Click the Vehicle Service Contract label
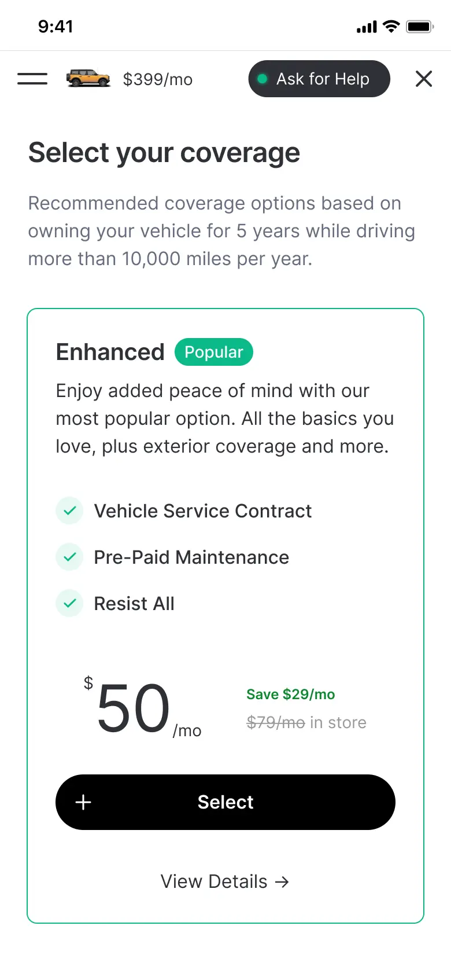 (x=203, y=511)
